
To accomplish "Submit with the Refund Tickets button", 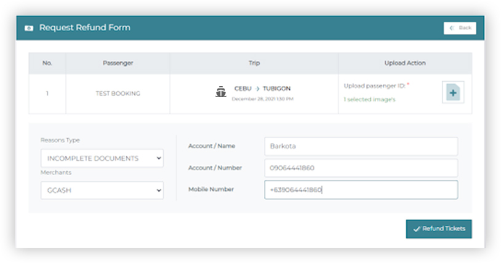I will point(439,229).
